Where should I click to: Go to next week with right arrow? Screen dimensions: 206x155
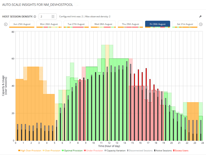coord(201,24)
